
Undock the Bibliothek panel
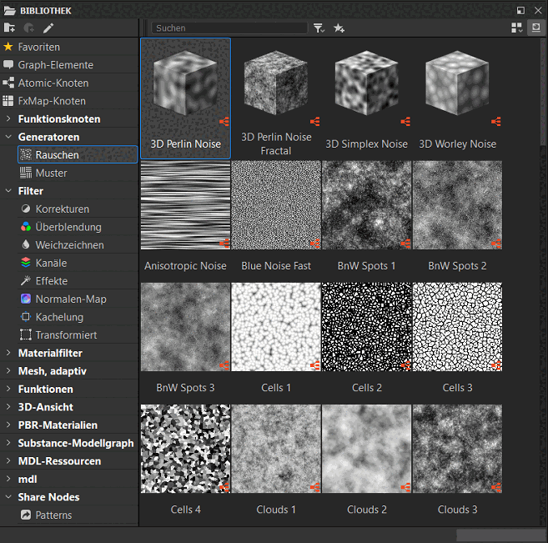pos(520,11)
